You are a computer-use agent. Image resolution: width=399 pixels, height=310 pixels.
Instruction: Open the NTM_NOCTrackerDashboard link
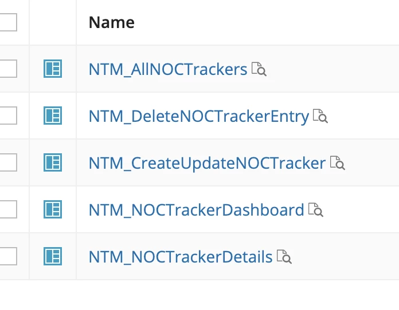[196, 210]
